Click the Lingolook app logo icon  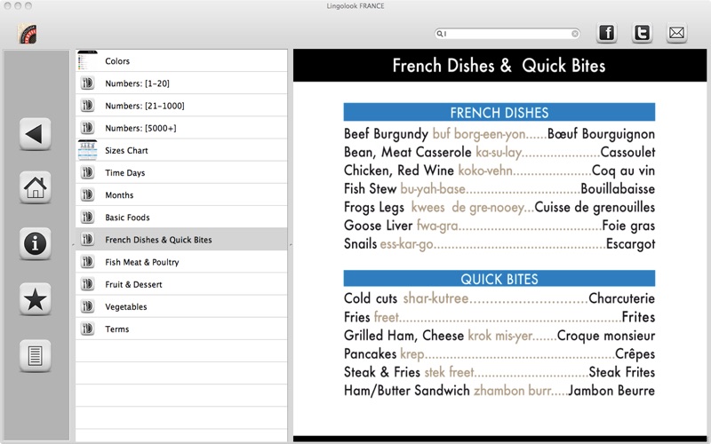tap(28, 34)
